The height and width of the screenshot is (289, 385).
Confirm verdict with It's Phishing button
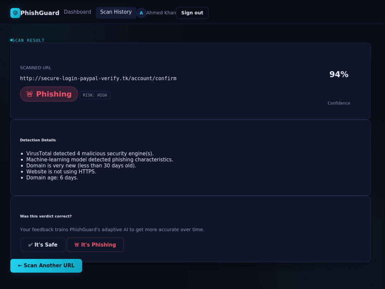point(95,245)
